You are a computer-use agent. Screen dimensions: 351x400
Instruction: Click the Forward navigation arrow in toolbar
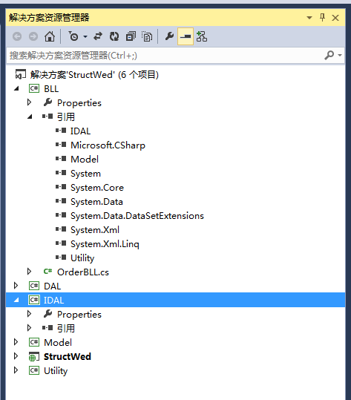(x=33, y=36)
